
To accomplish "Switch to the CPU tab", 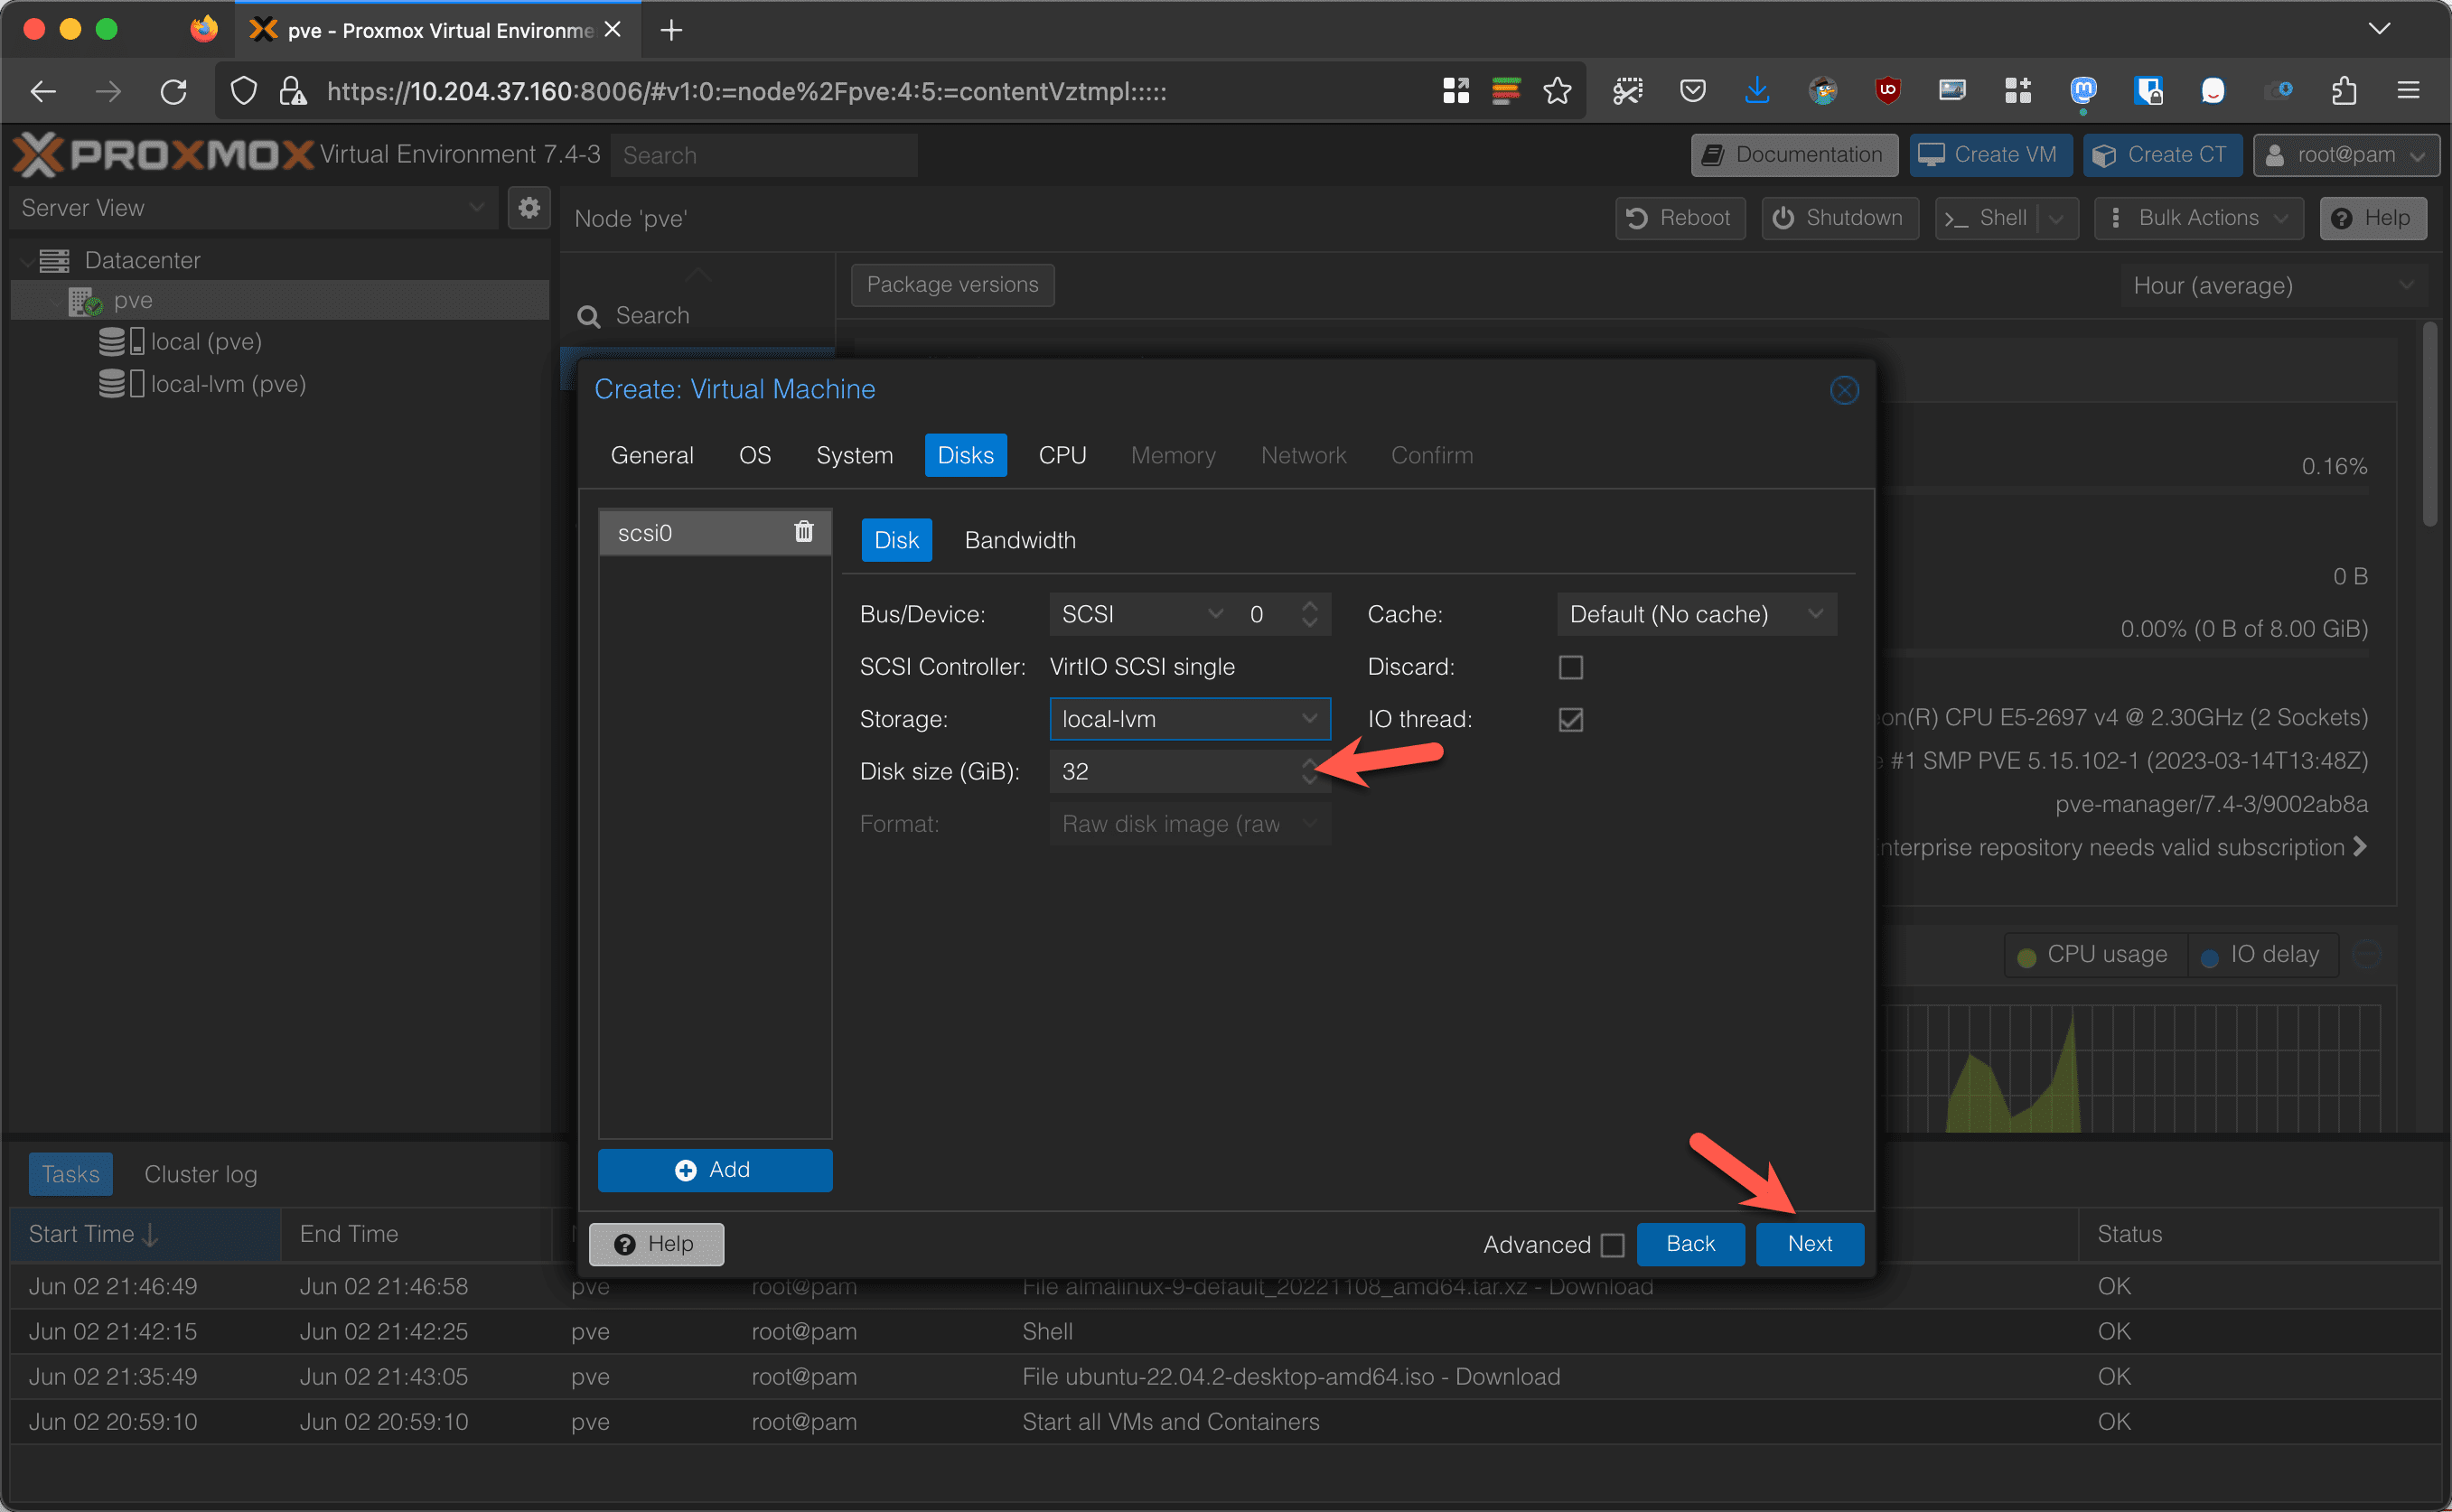I will (1062, 455).
